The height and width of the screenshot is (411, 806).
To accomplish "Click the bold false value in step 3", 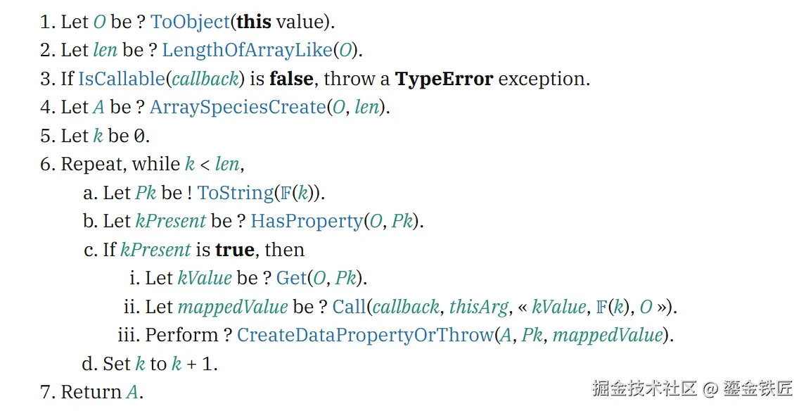I will tap(291, 79).
